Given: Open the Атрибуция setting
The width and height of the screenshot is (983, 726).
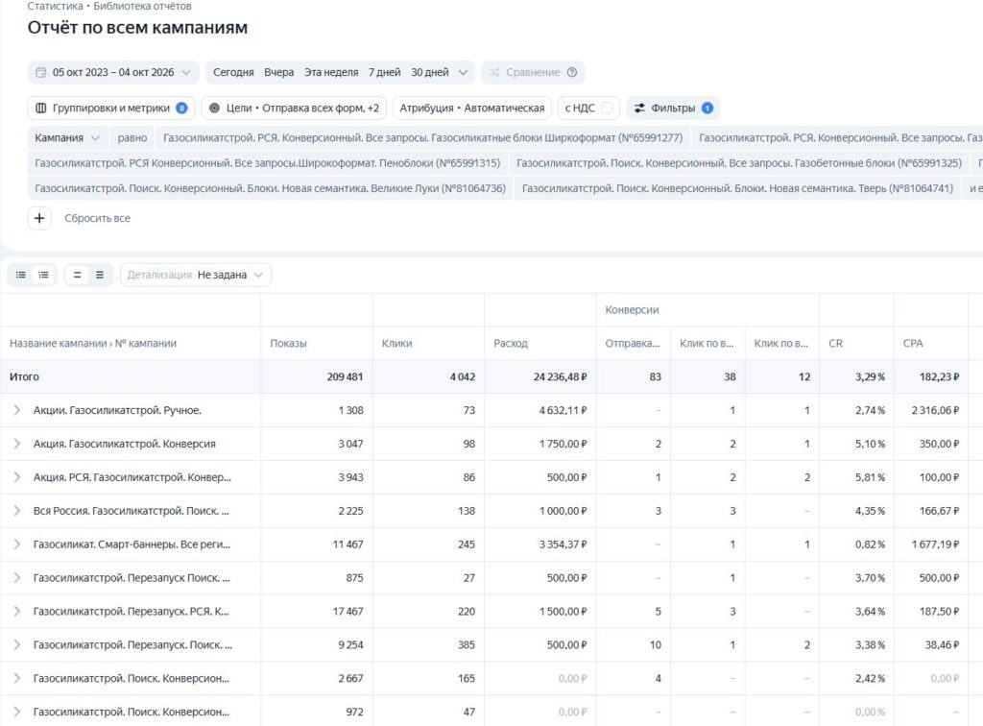Looking at the screenshot, I should [x=472, y=108].
